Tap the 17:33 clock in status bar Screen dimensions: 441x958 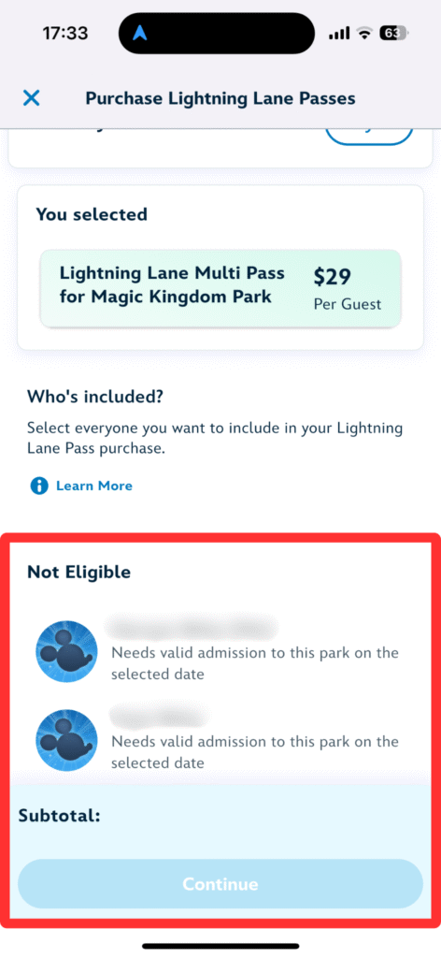[x=65, y=33]
